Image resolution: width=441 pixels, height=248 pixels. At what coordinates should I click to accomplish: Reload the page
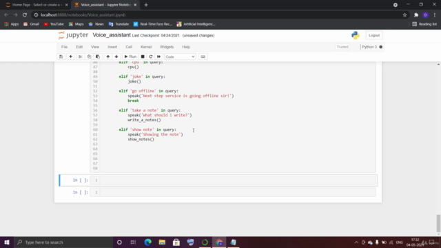click(x=25, y=15)
